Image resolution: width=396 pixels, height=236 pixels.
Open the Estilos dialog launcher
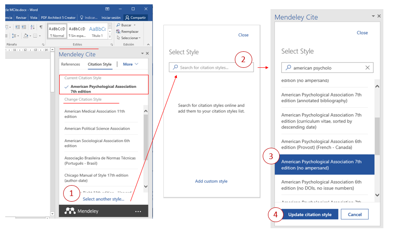112,45
